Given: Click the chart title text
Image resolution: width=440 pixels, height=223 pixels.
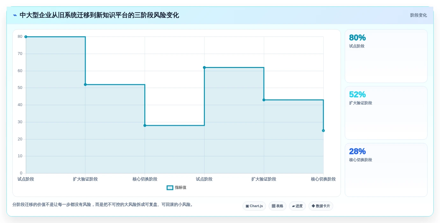Looking at the screenshot, I should [99, 15].
